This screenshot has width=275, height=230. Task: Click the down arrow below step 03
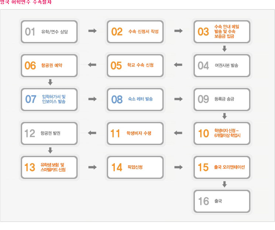224,49
